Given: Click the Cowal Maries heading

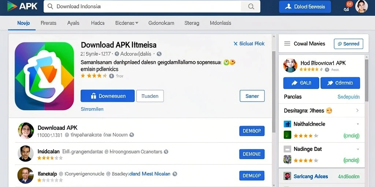Looking at the screenshot, I should pyautogui.click(x=309, y=44).
